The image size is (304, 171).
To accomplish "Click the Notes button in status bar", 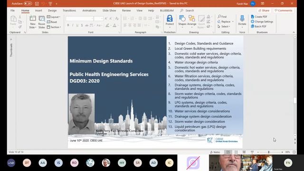I will 215,152.
